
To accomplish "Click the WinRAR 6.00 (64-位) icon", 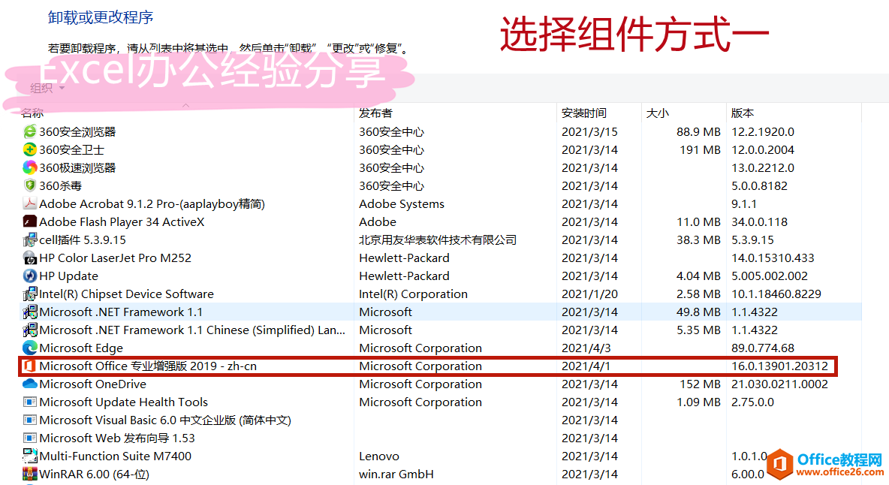I will click(29, 474).
